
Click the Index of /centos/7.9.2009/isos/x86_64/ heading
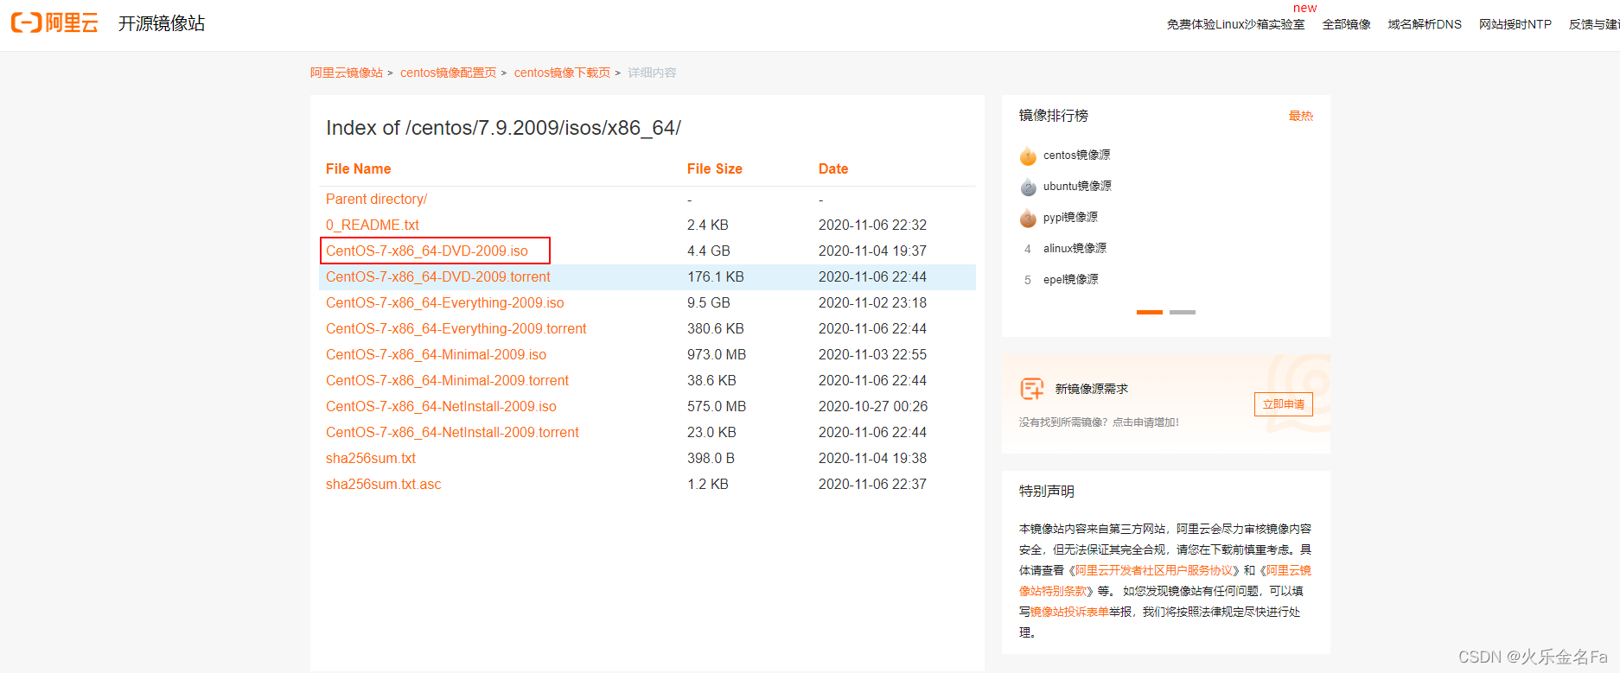click(x=503, y=128)
